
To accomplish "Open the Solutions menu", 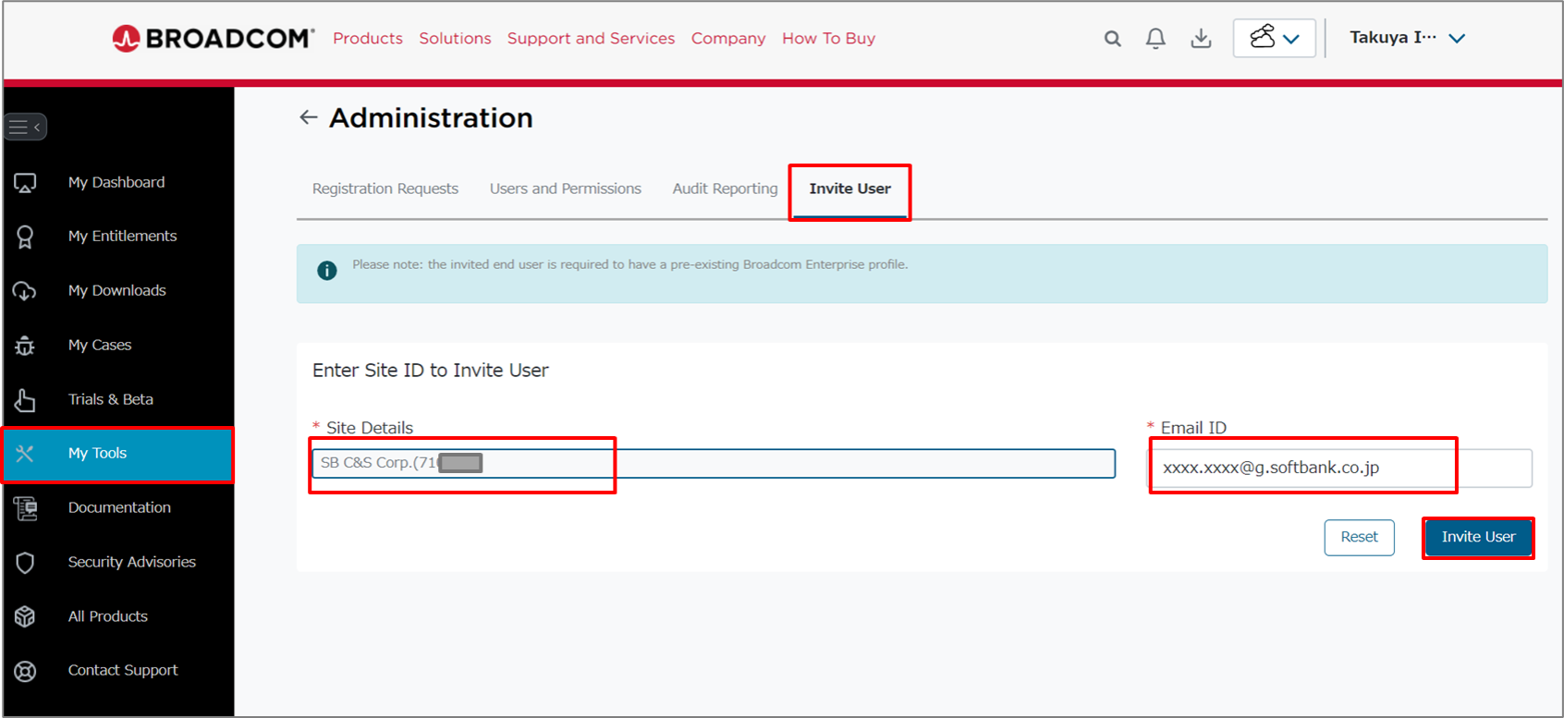I will (x=455, y=38).
